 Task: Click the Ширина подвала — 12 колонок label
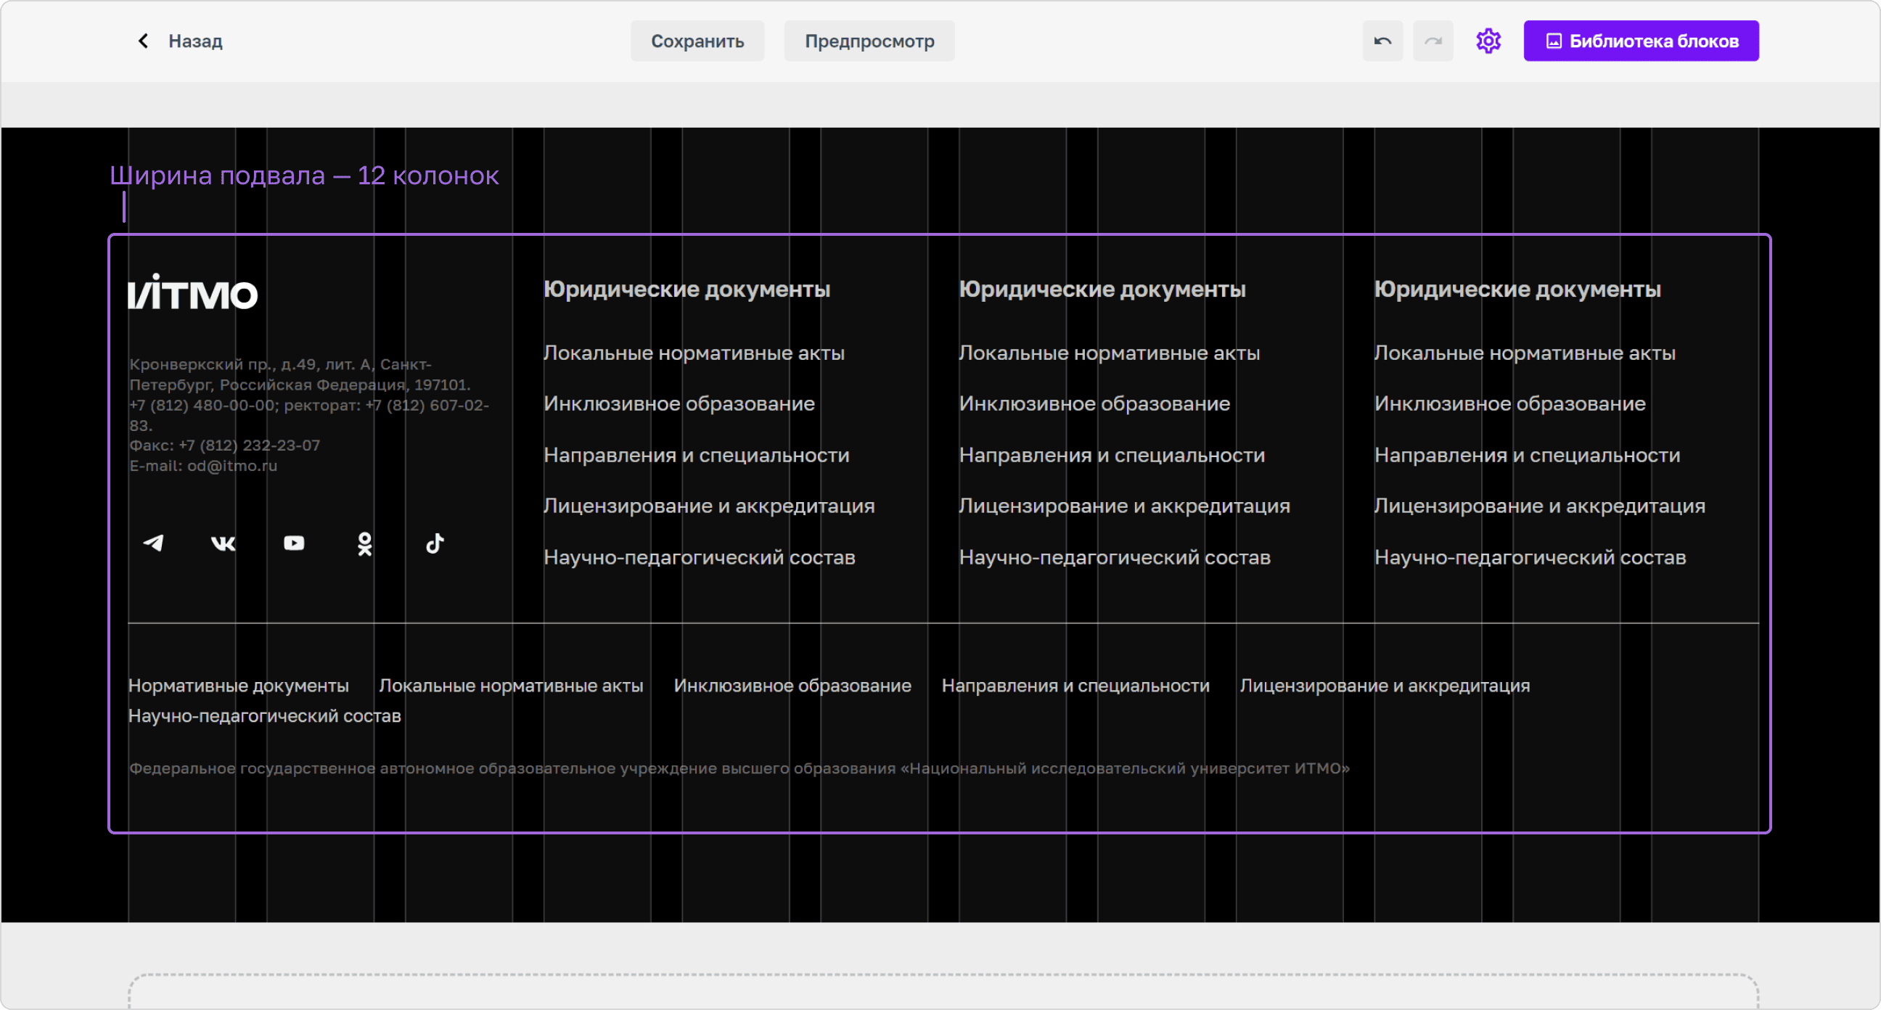click(x=304, y=176)
